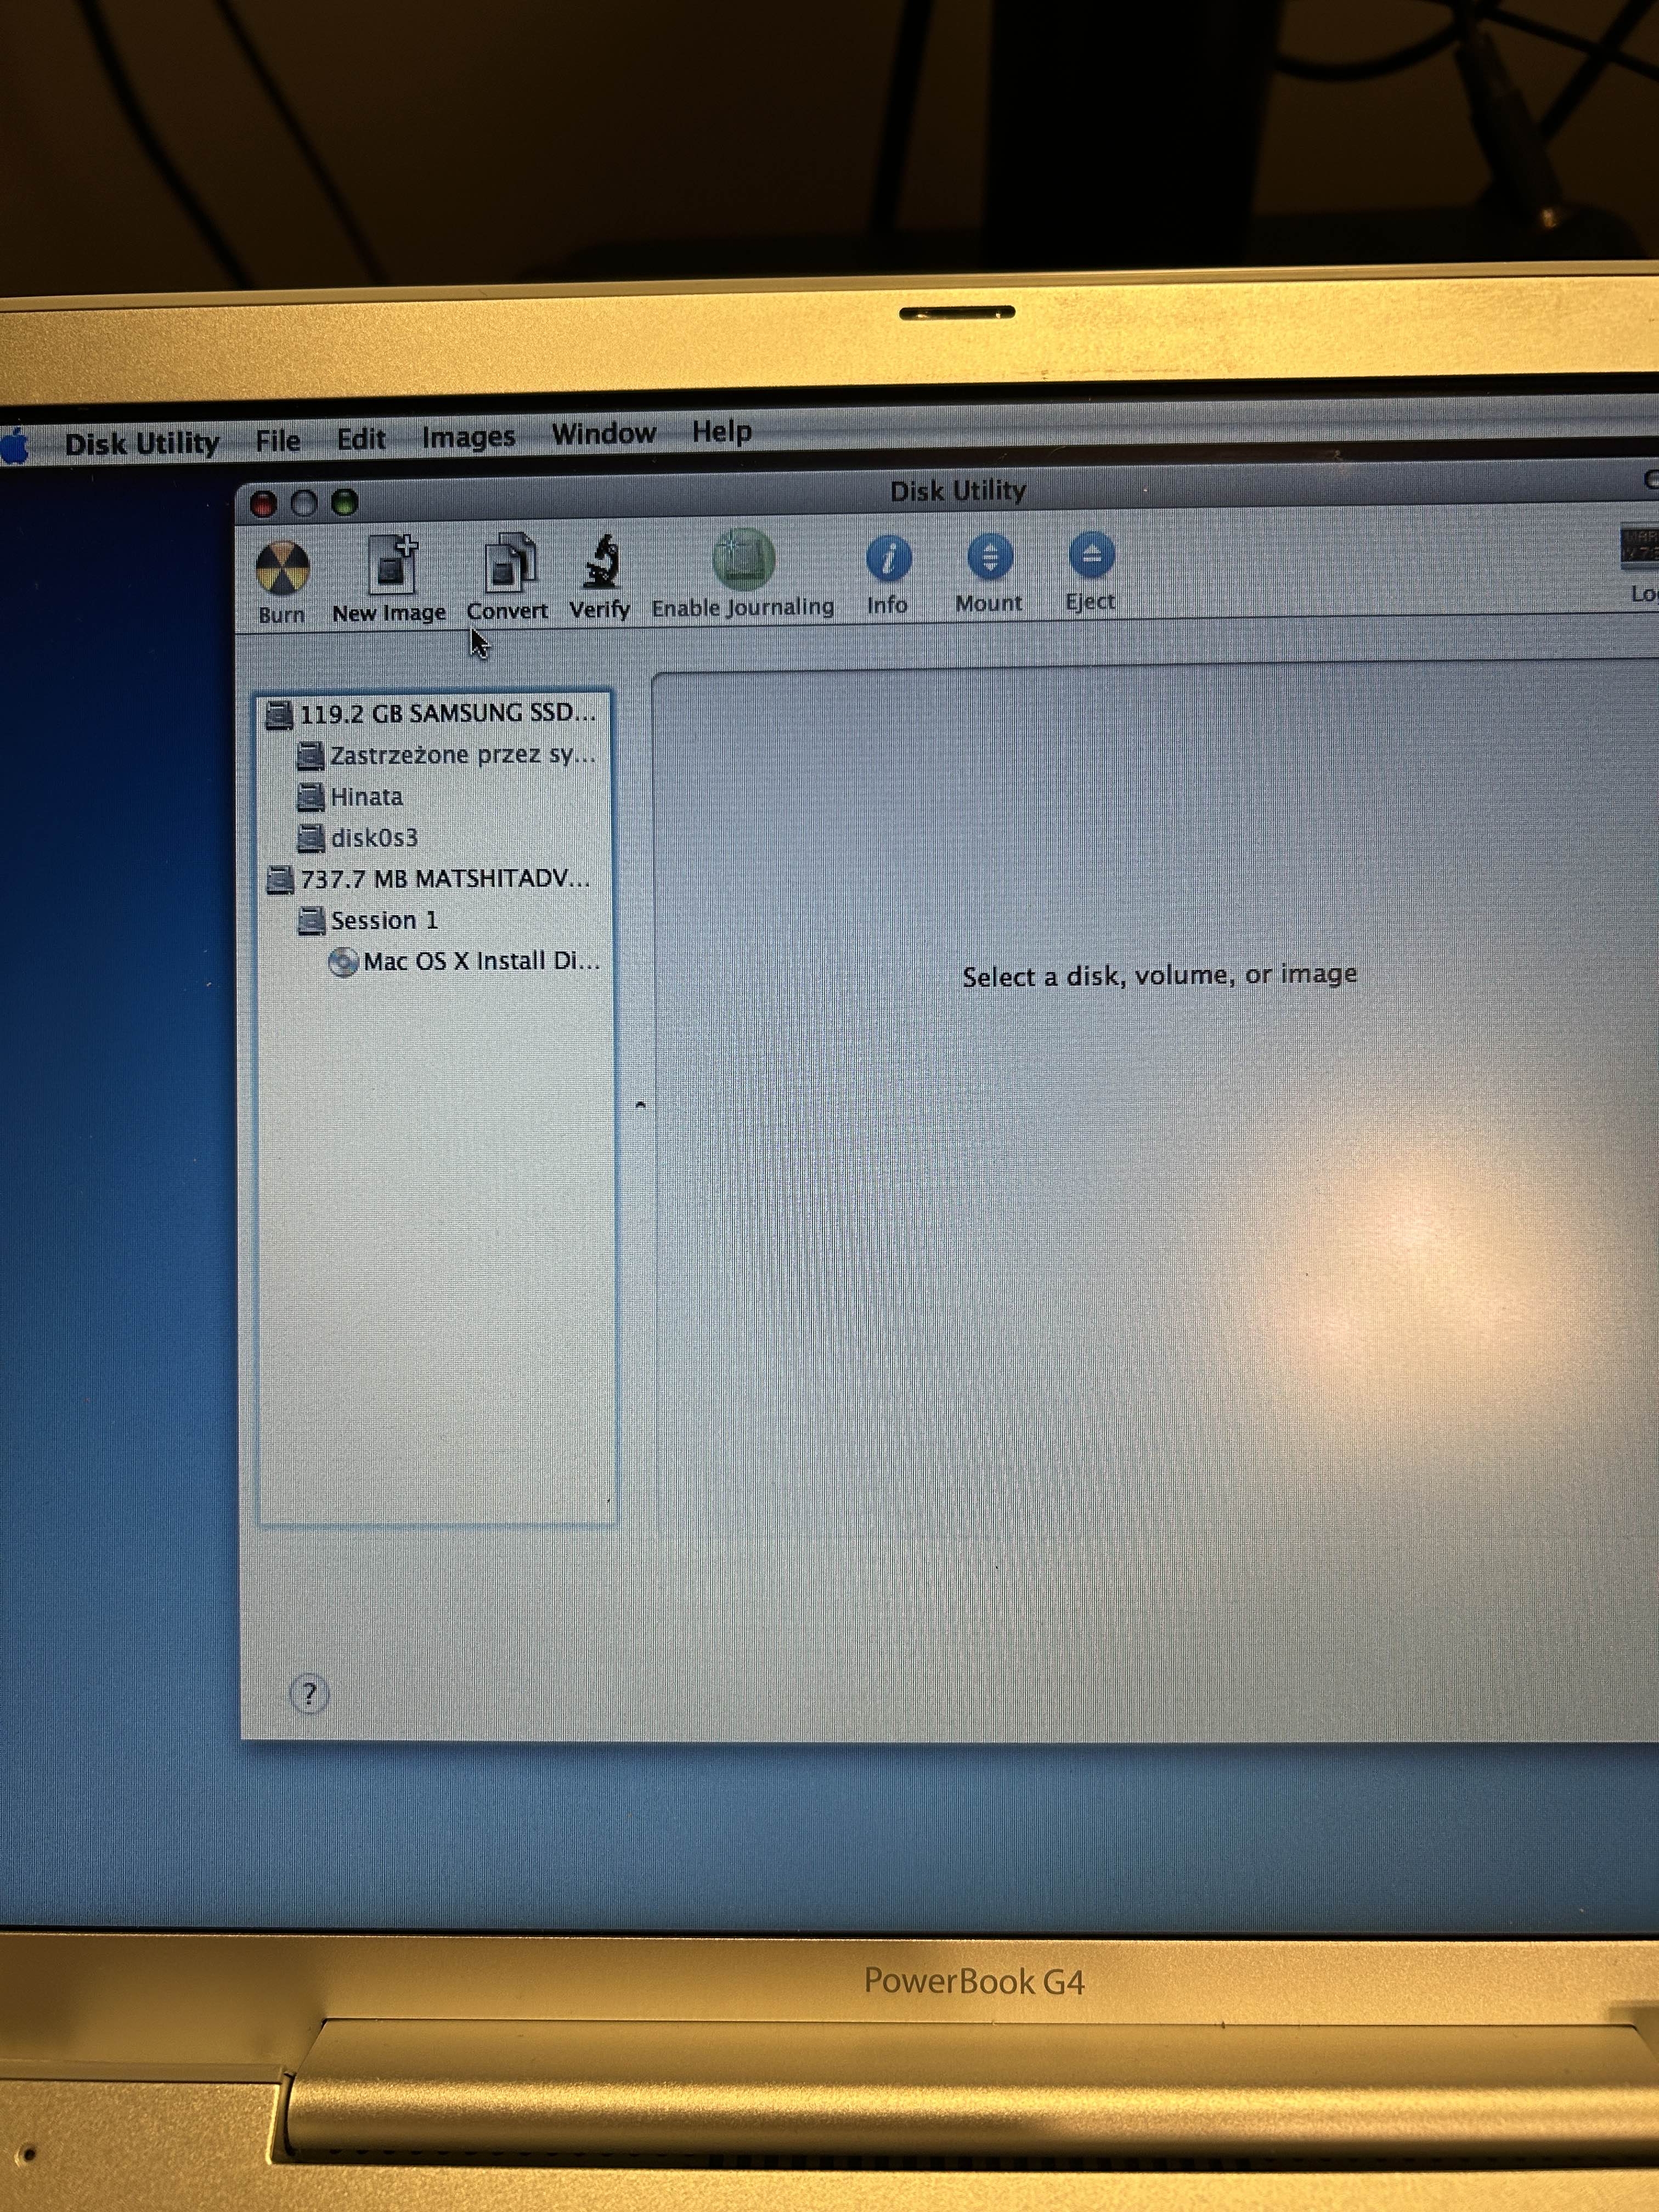Click the Verify microscope icon
The height and width of the screenshot is (2212, 1659).
coord(601,563)
